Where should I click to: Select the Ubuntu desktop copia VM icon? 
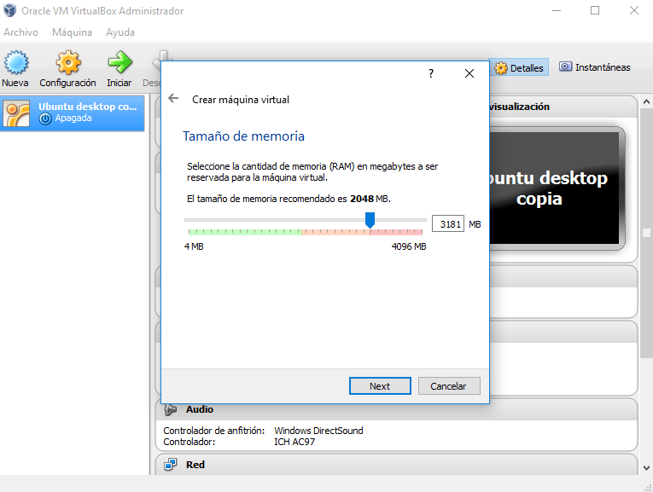(16, 113)
